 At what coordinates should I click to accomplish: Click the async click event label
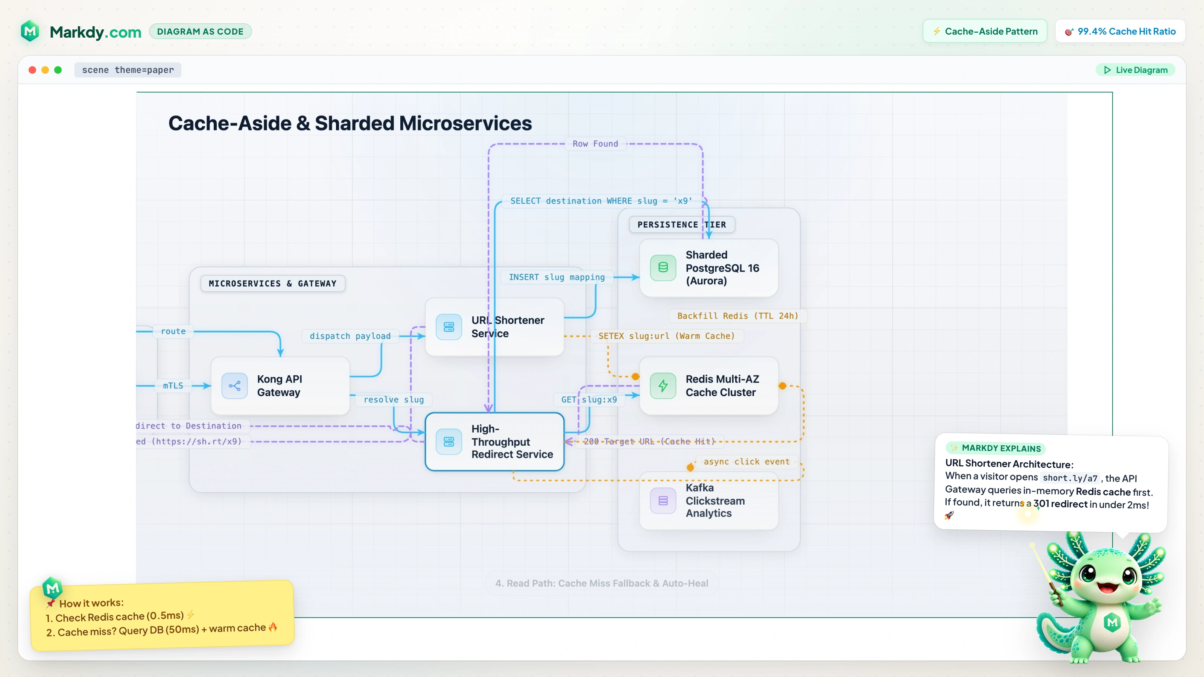point(746,461)
